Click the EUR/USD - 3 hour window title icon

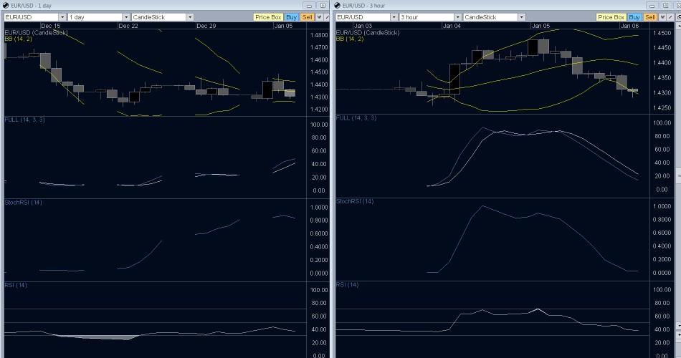pos(338,5)
